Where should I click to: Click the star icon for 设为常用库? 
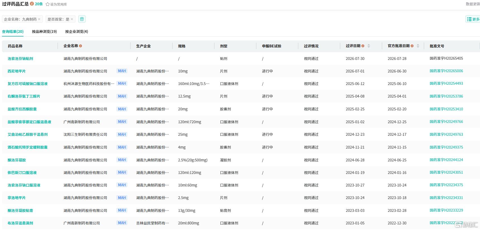[48, 4]
